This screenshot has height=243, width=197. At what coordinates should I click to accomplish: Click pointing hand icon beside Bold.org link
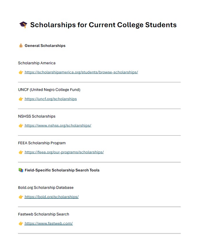pyautogui.click(x=21, y=197)
